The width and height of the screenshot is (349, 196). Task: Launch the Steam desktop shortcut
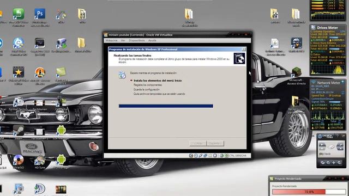point(19,131)
